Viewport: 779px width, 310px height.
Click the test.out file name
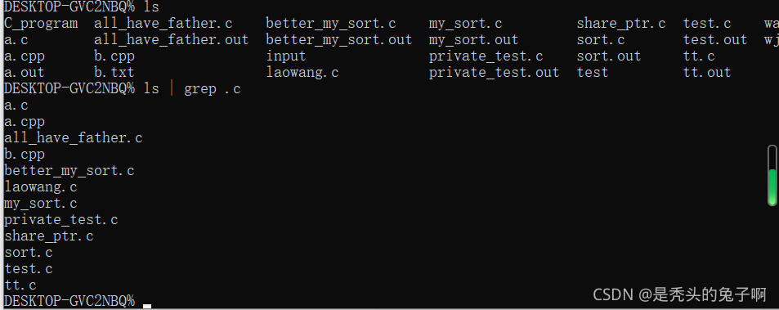[x=715, y=40]
